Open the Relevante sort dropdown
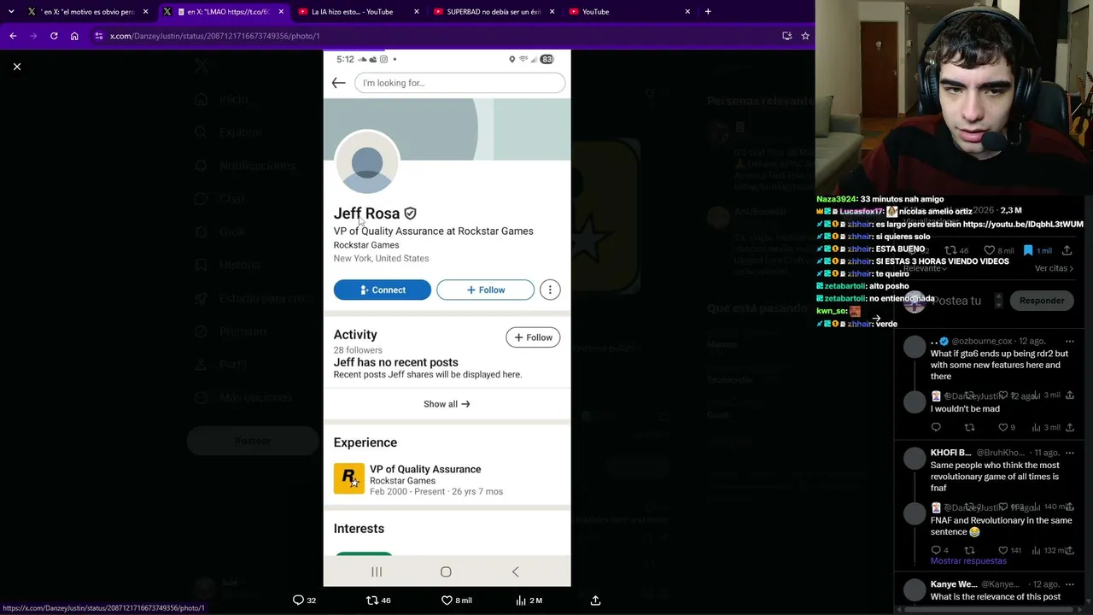The height and width of the screenshot is (615, 1093). point(925,268)
